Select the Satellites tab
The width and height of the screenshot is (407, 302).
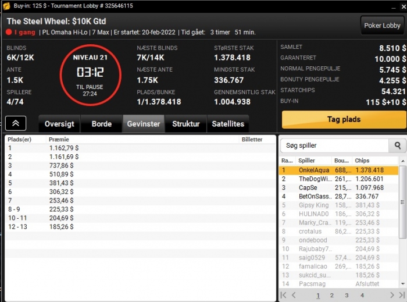click(x=228, y=124)
